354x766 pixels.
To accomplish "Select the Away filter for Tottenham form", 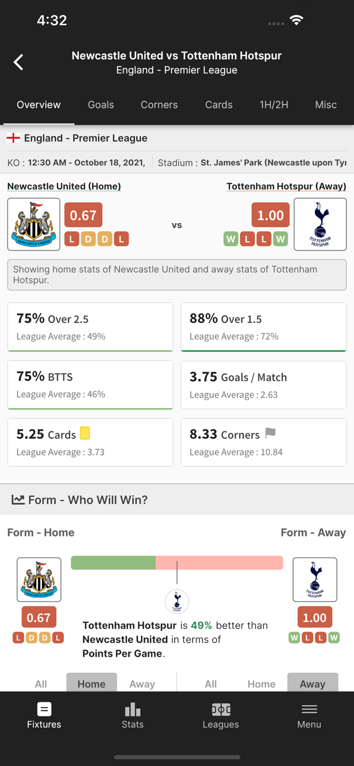I will click(313, 684).
